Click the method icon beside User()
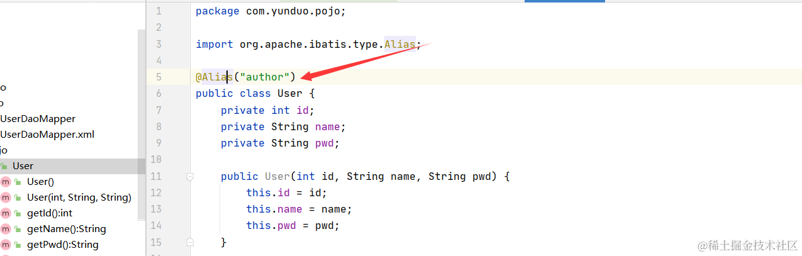Viewport: 802px width, 256px height. [x=6, y=182]
